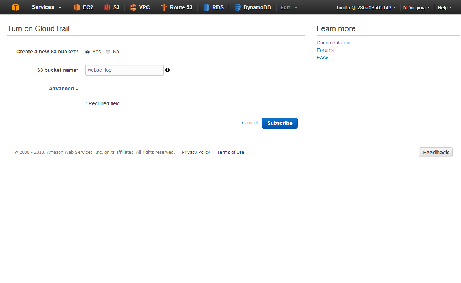The width and height of the screenshot is (461, 283).
Task: Click the '* Required field' note
Action: [102, 103]
